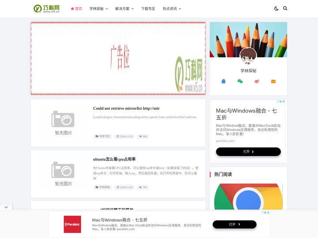Expand the 解决方案 navigation dropdown
This screenshot has height=238, width=318.
pyautogui.click(x=124, y=9)
